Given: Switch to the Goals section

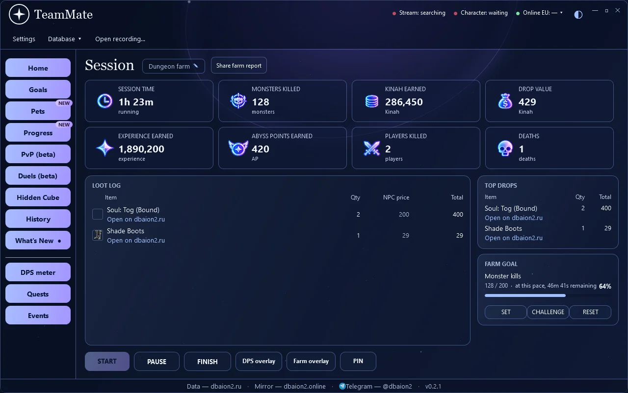Looking at the screenshot, I should [38, 90].
